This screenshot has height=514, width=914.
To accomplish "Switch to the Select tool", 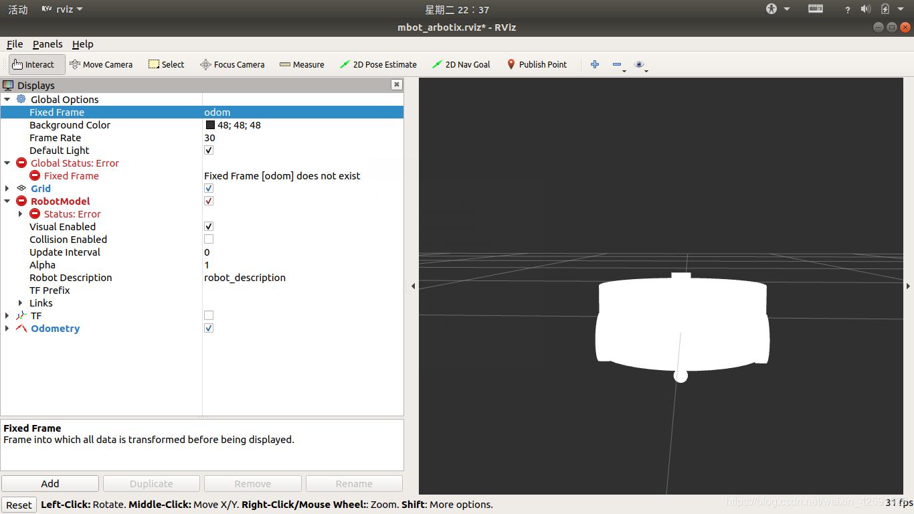I will [166, 64].
